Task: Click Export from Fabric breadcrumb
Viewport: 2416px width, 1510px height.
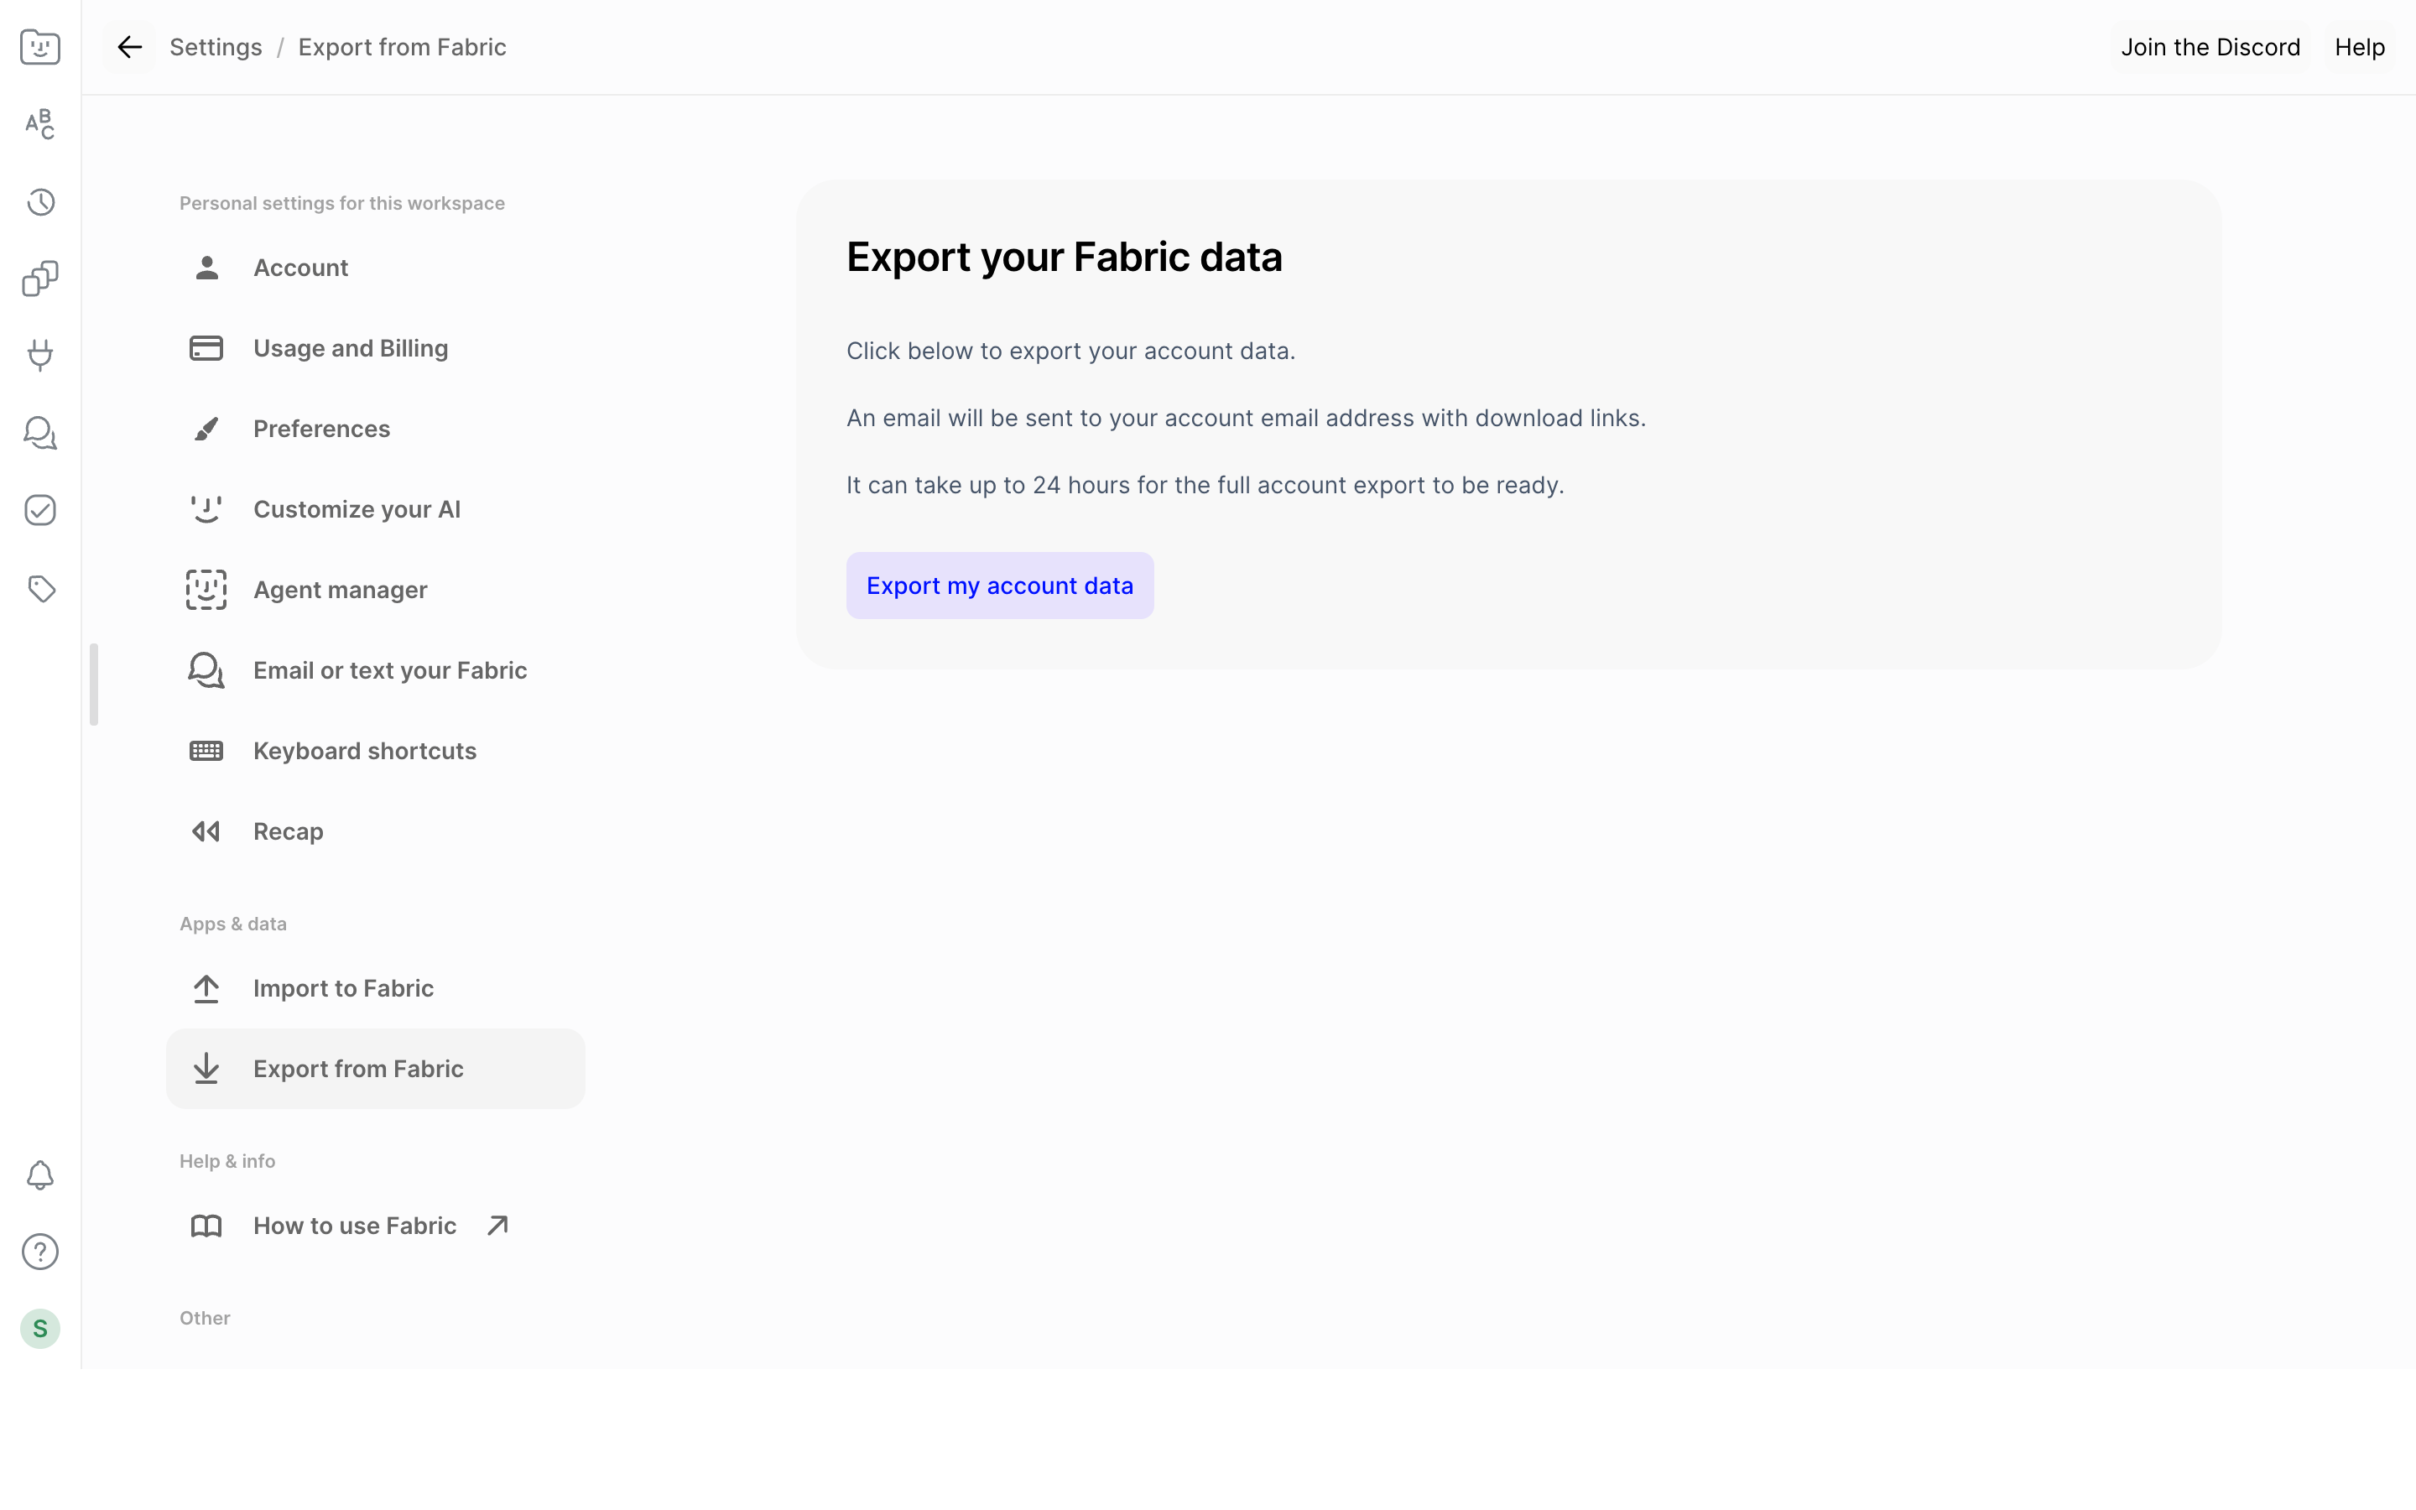Action: (x=403, y=47)
